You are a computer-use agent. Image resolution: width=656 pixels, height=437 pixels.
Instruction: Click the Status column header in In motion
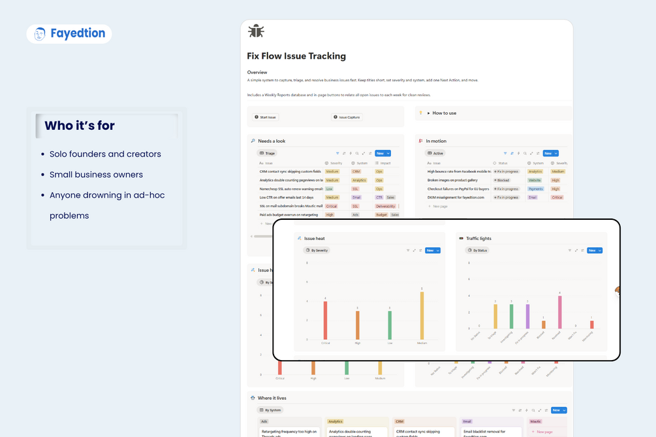(501, 163)
